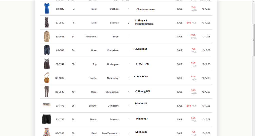Viewport: 255px width, 136px height.
Task: Click article number 83-2722 for shorts
Action: pos(60,120)
